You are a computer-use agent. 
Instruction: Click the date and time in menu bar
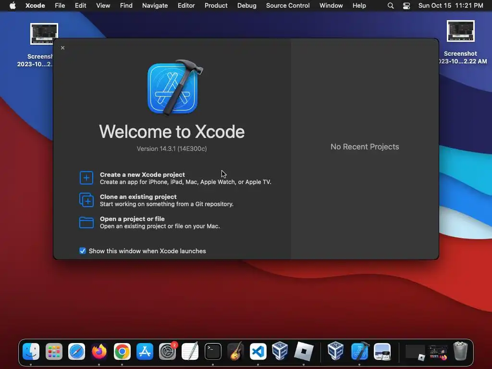click(451, 6)
